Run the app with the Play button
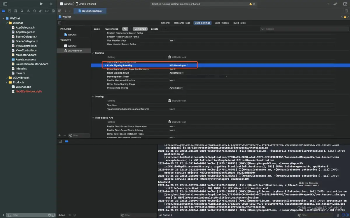The image size is (350, 218). pyautogui.click(x=41, y=4)
